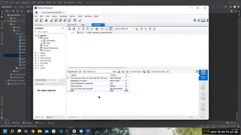Image resolution: width=241 pixels, height=135 pixels.
Task: Open the Limit to 1000 rows dropdown
Action: [x=124, y=29]
